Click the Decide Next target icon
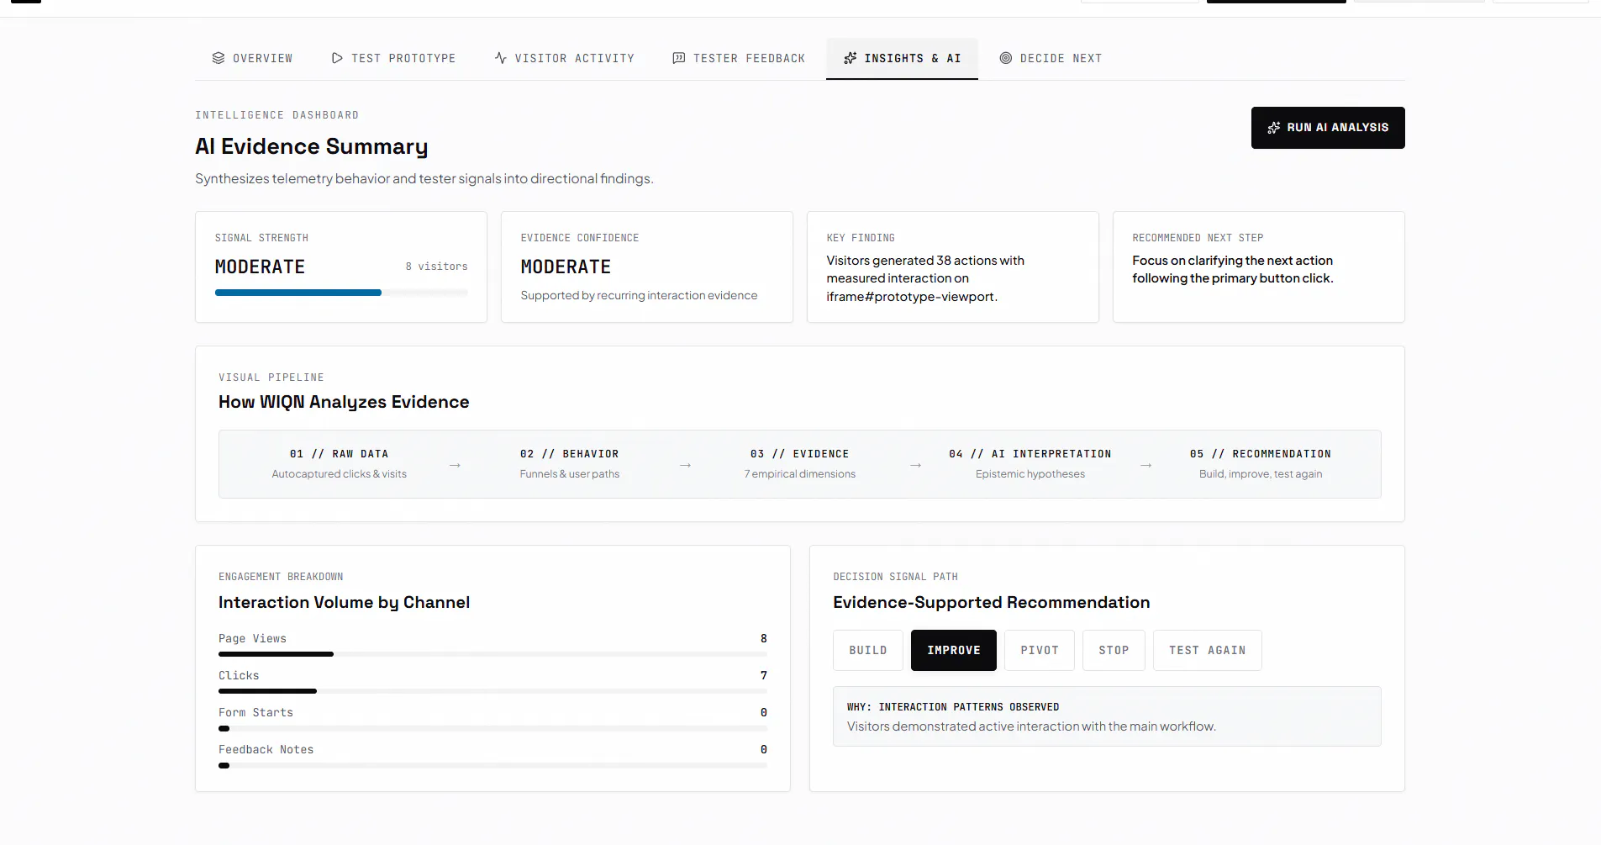Viewport: 1601px width, 845px height. [1006, 58]
